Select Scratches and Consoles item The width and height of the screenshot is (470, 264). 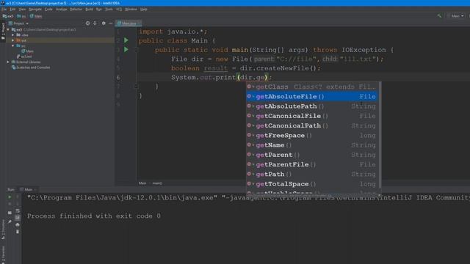click(x=31, y=67)
